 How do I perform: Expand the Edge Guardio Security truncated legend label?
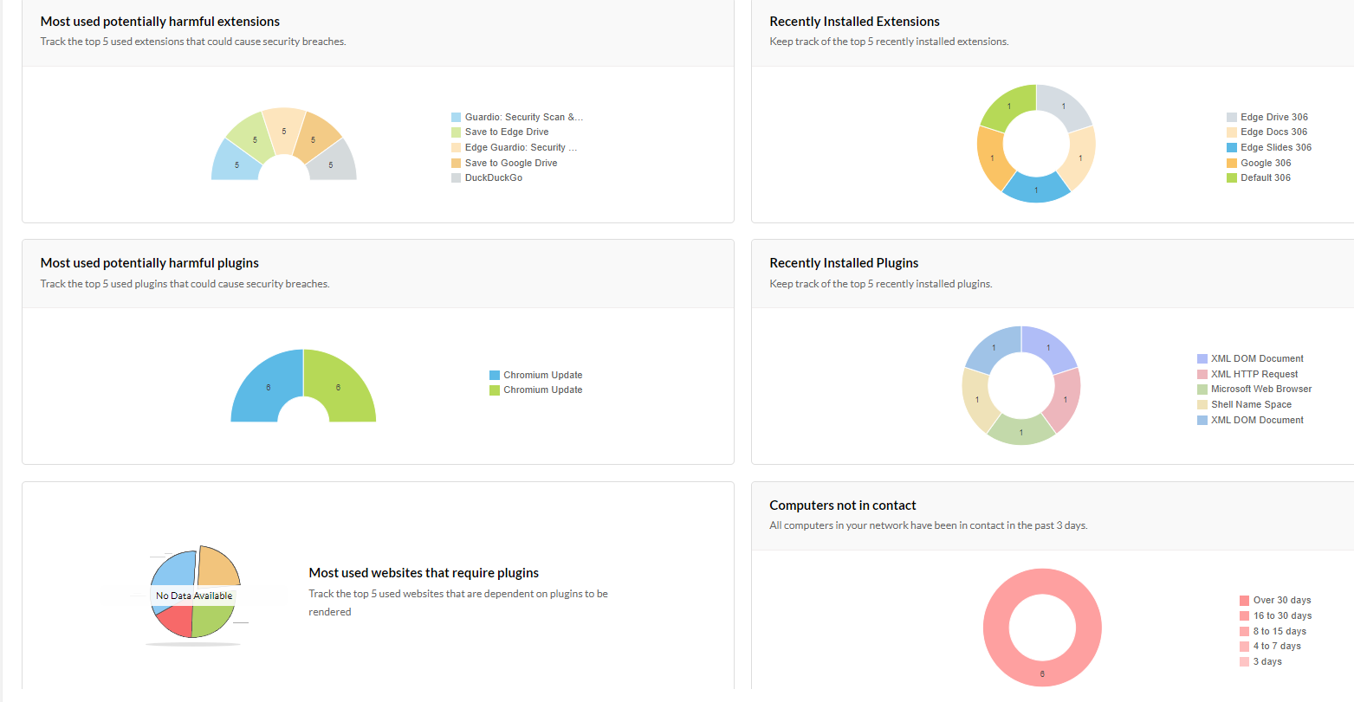pos(521,147)
